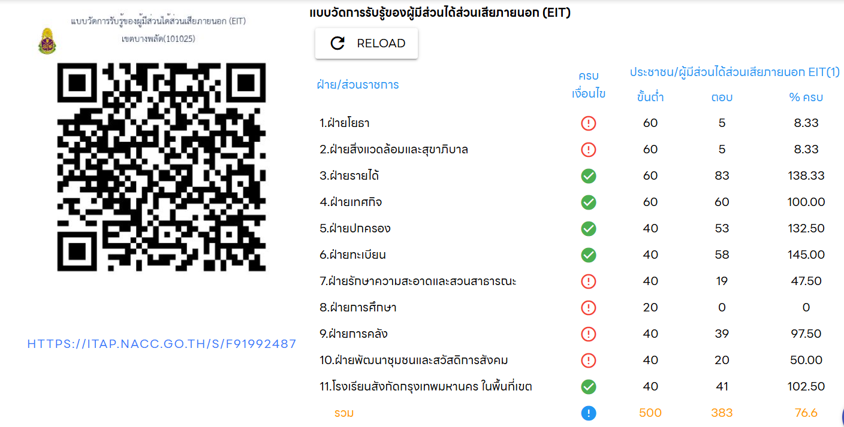This screenshot has height=427, width=844.
Task: Click green checkmark for 11.โรงเรียนสังกัดกรุงเทพมหานคร row
Action: click(589, 387)
